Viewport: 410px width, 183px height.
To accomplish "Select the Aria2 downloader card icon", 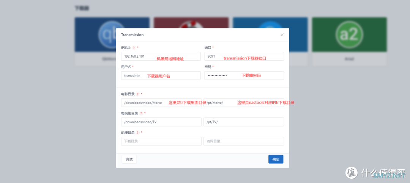I will pos(349,34).
